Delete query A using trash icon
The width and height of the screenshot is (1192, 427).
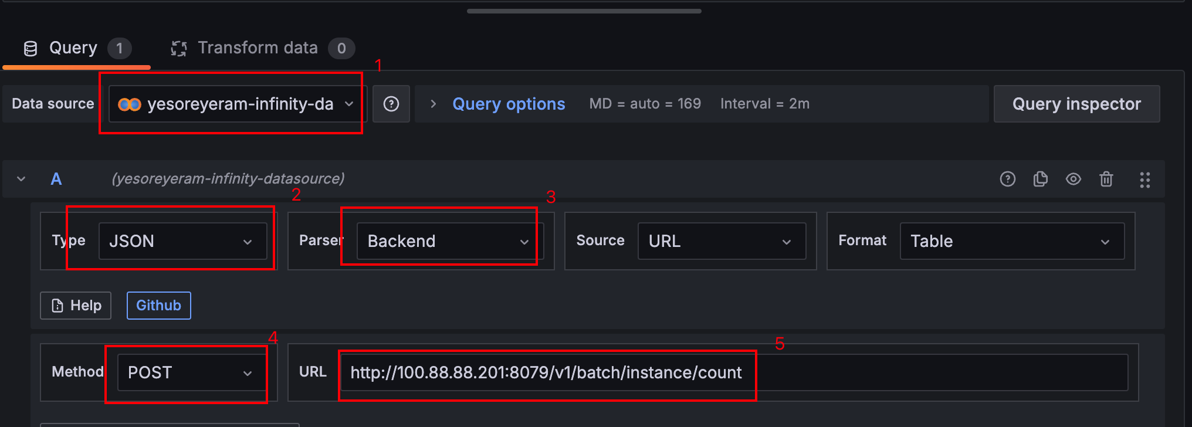1106,179
